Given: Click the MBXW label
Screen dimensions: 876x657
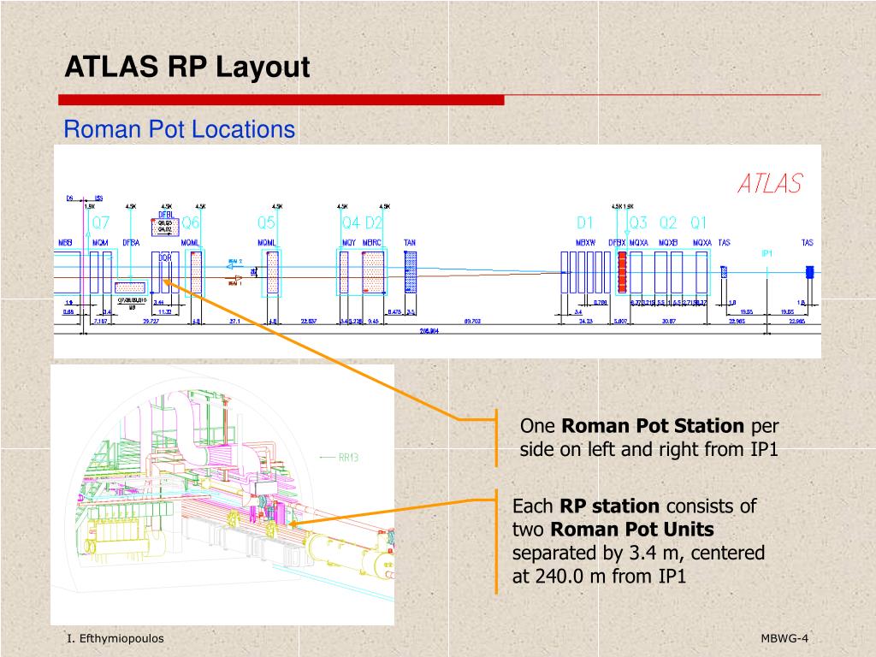Looking at the screenshot, I should pyautogui.click(x=585, y=242).
